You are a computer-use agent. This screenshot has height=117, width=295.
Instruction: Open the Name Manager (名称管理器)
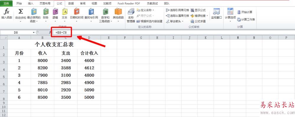[131, 15]
